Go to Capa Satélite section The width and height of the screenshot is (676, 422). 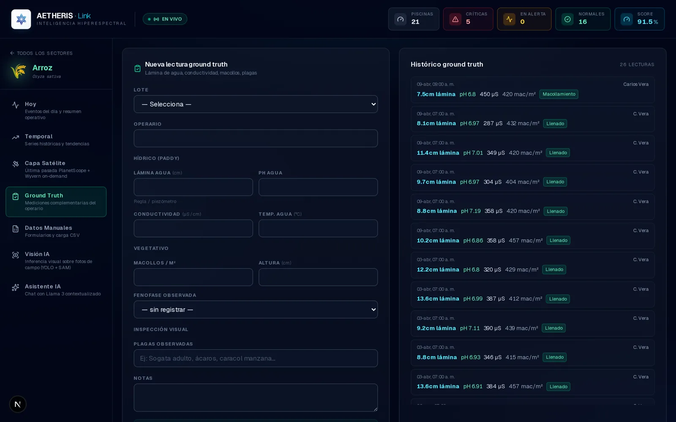coord(56,169)
